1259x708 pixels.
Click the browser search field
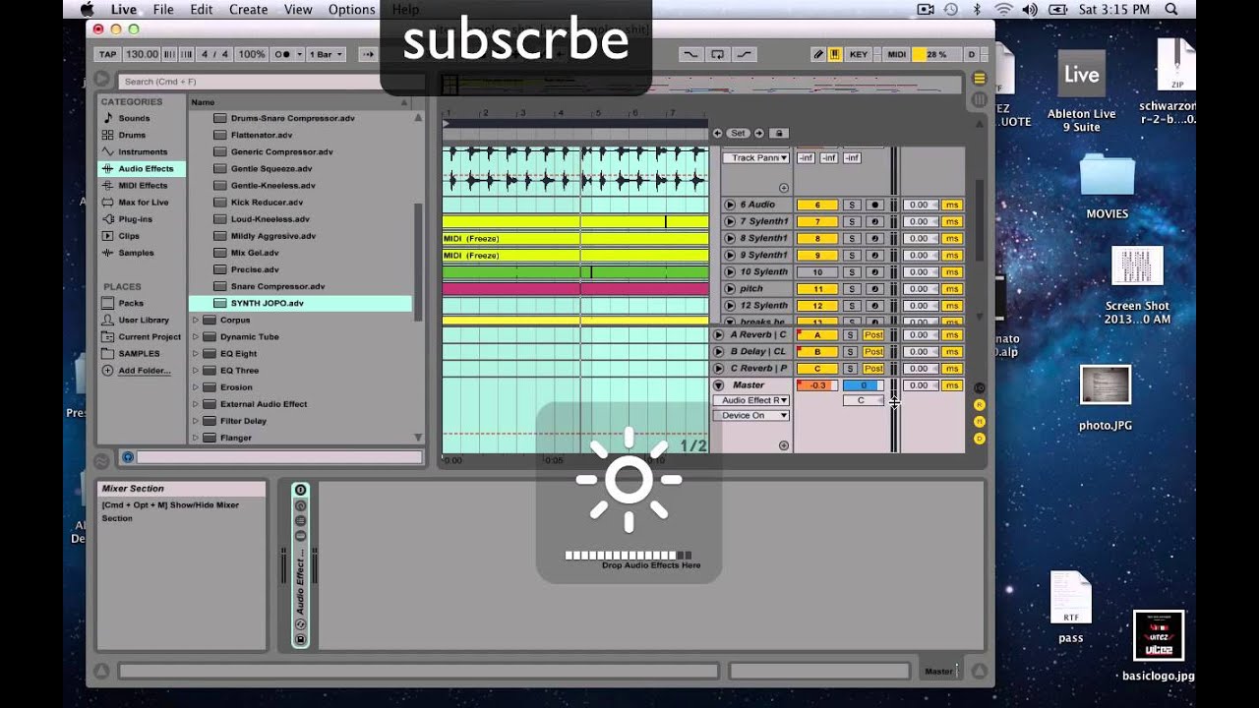[x=270, y=82]
